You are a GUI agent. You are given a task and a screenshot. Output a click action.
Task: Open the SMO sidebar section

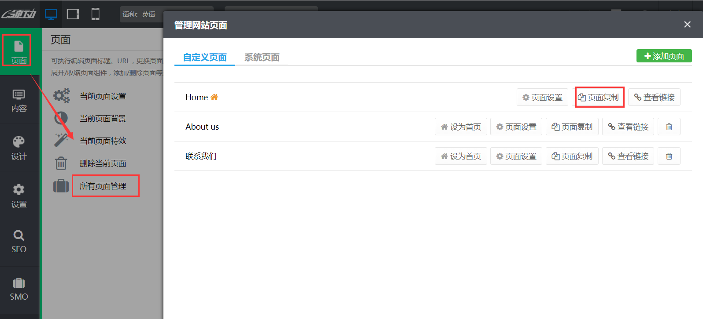pos(19,289)
